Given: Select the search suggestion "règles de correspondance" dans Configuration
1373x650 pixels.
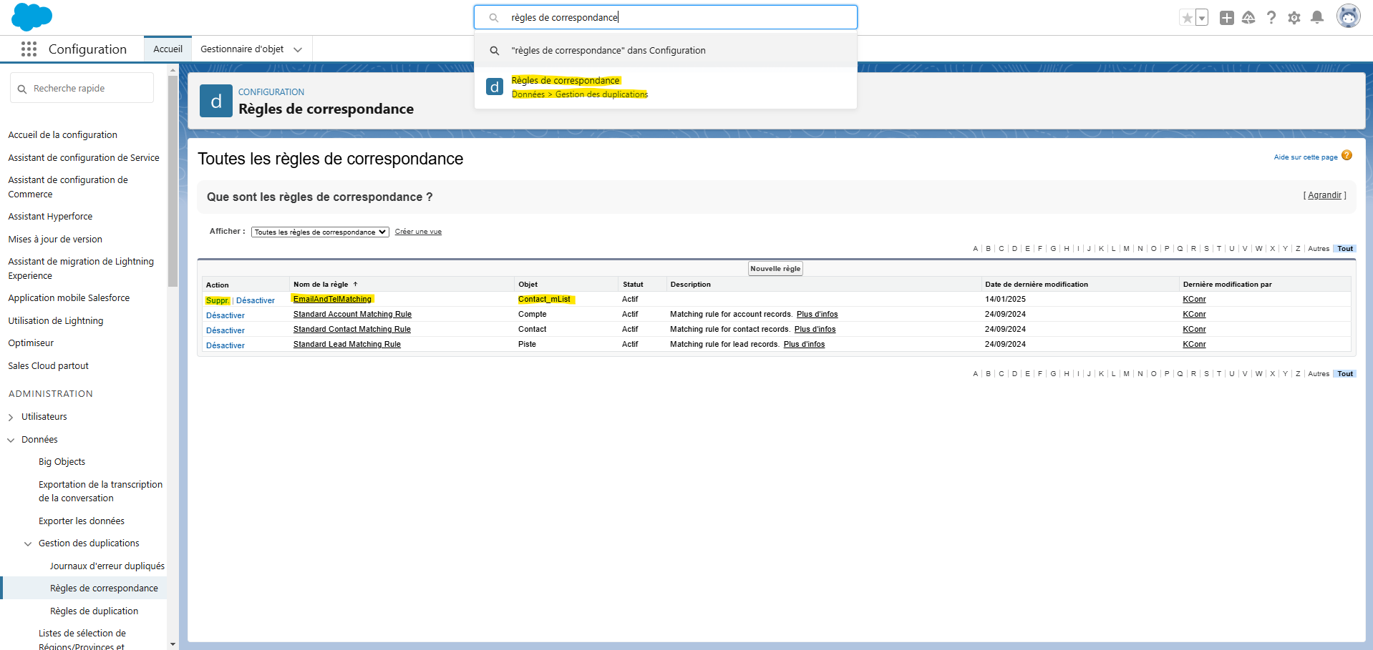Looking at the screenshot, I should point(666,51).
